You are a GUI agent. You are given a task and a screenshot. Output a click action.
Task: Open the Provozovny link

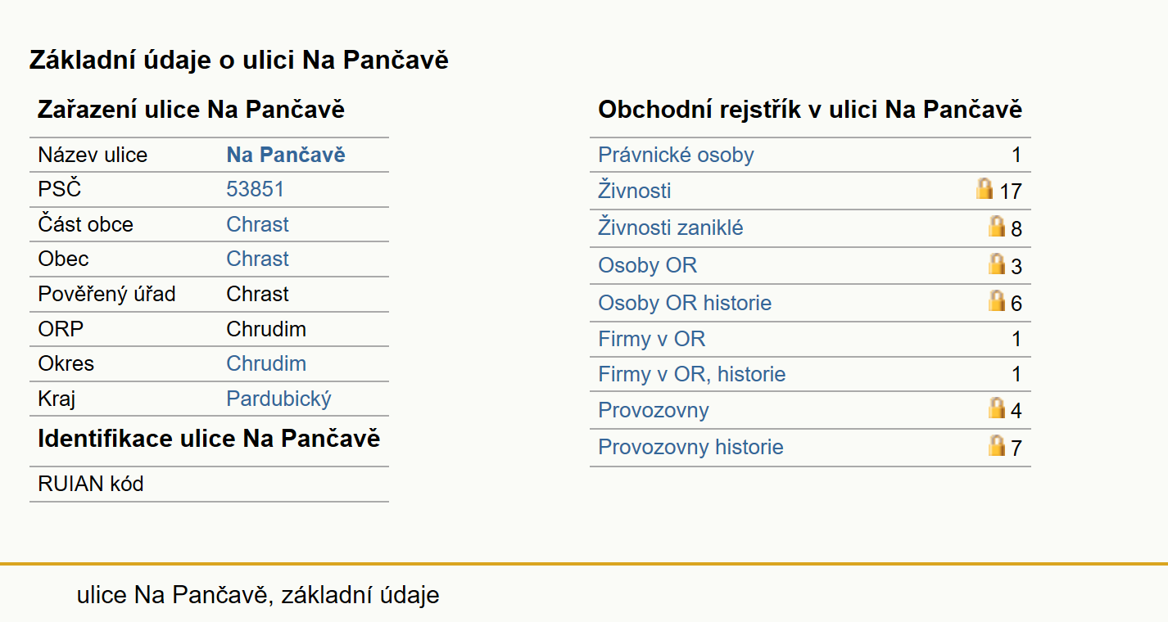tap(654, 410)
